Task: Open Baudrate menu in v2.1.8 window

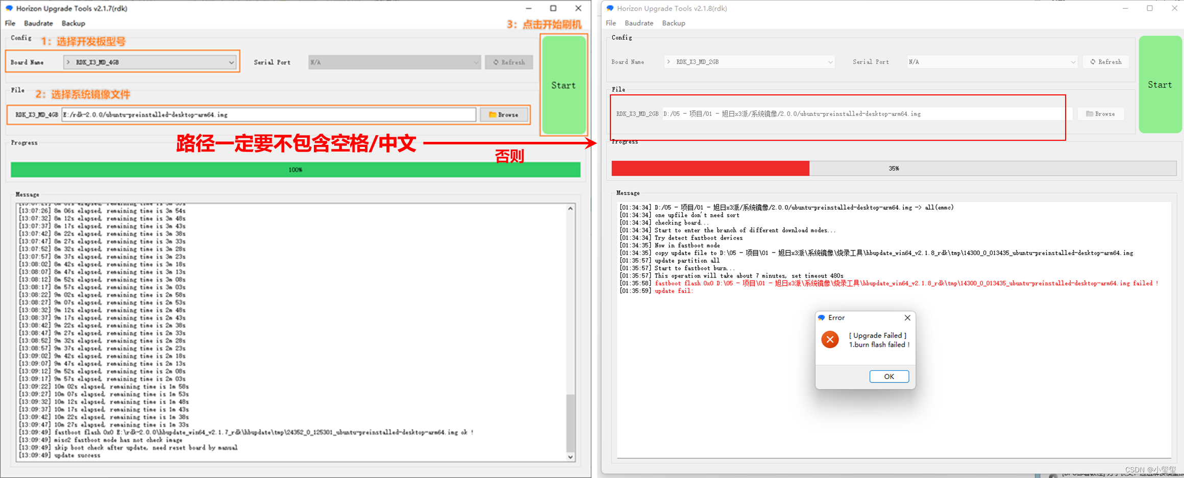Action: (x=639, y=23)
